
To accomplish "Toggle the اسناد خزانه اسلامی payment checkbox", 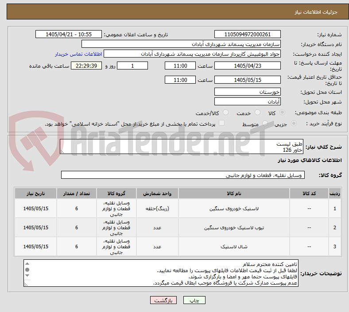I will click(x=221, y=123).
